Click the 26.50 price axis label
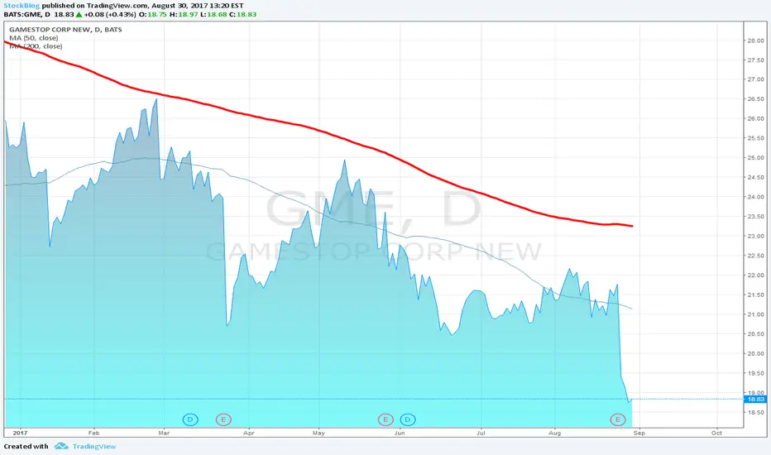The width and height of the screenshot is (771, 455). (x=756, y=99)
